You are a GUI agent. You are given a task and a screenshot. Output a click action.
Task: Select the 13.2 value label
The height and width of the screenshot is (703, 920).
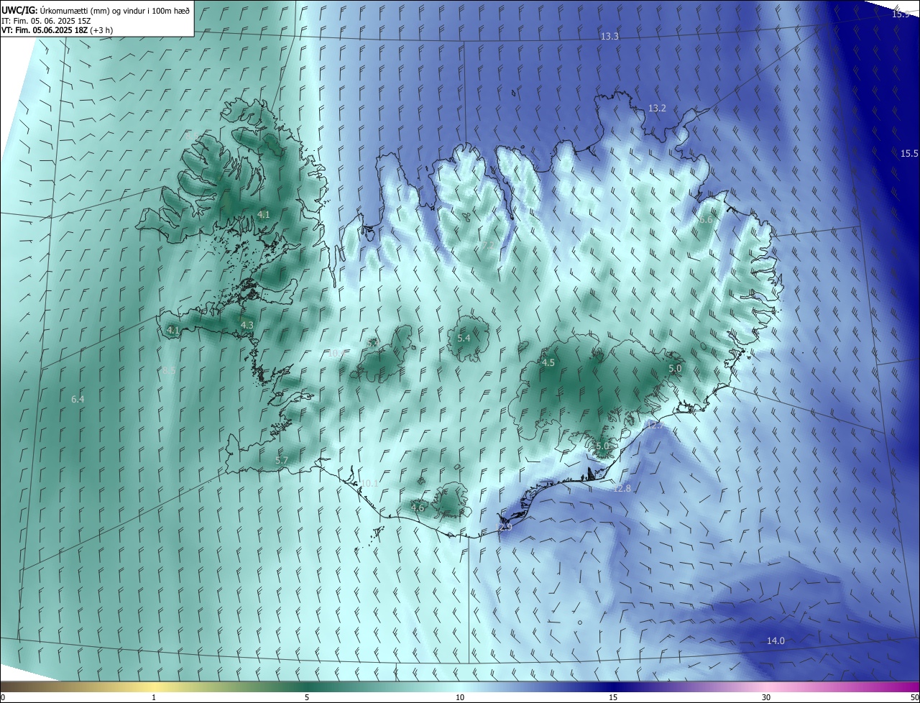[657, 109]
